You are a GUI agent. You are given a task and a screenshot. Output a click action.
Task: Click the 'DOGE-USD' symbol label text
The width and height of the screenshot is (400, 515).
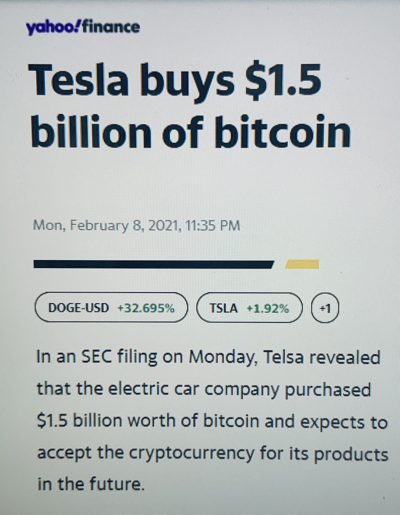click(79, 308)
